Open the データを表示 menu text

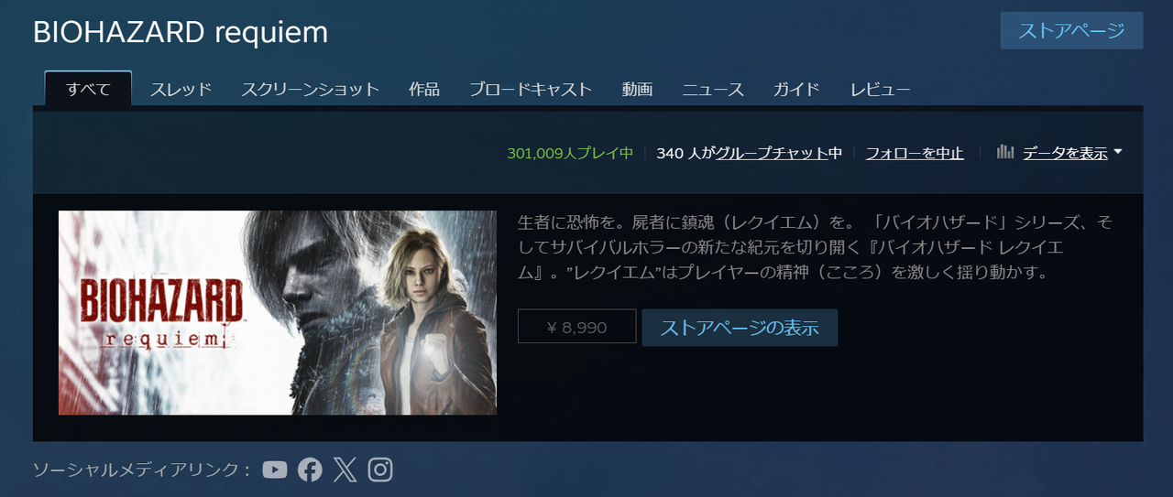tap(1065, 153)
